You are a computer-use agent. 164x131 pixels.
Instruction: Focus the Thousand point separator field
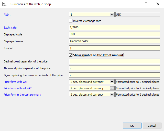[114, 68]
